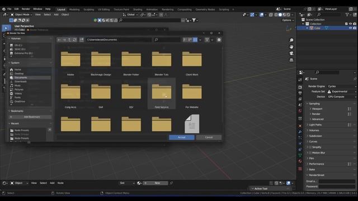Click the Cancel button
This screenshot has height=201, width=358.
pos(209,137)
